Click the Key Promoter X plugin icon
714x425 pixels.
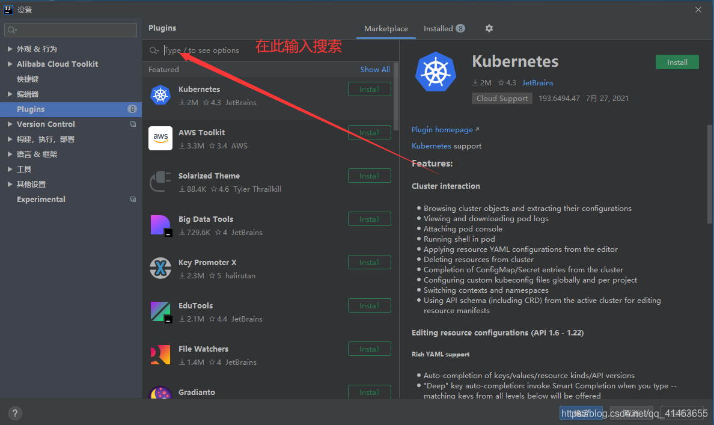(x=160, y=268)
